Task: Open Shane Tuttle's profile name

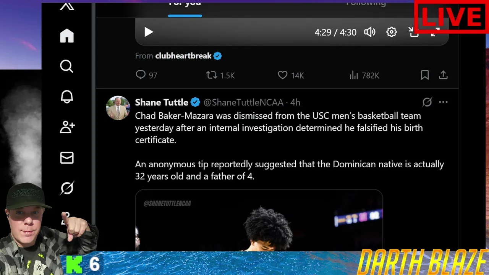Action: point(162,102)
